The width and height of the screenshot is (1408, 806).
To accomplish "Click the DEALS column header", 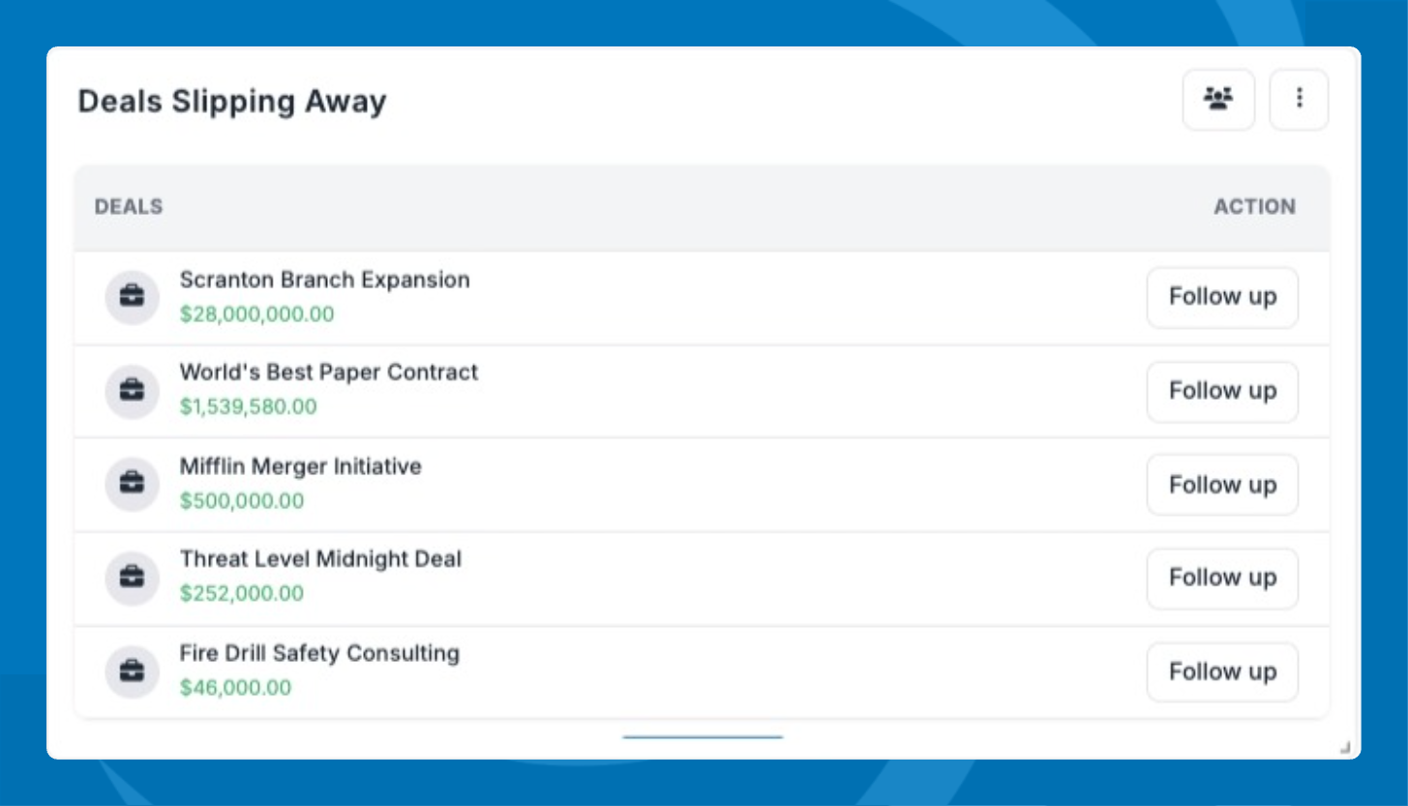I will click(x=129, y=207).
